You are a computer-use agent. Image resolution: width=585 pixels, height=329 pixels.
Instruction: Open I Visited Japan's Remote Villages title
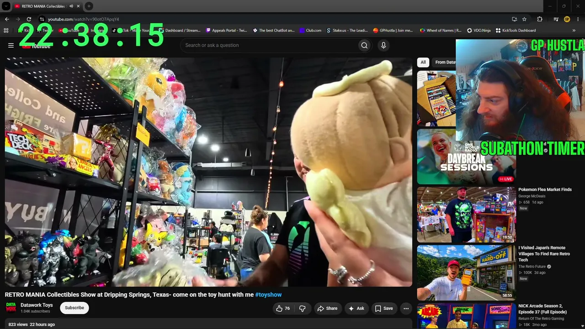pyautogui.click(x=544, y=254)
